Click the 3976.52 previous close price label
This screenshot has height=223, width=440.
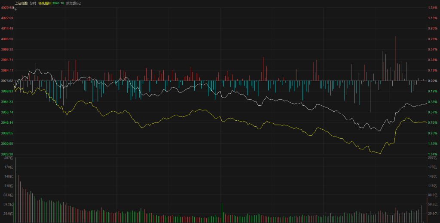(7, 80)
